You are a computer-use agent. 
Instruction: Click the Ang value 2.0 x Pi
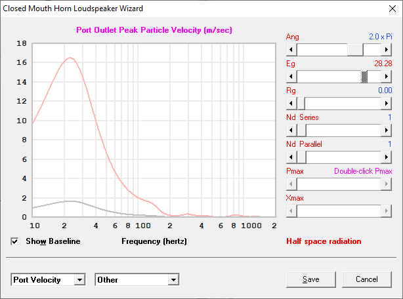tap(381, 37)
